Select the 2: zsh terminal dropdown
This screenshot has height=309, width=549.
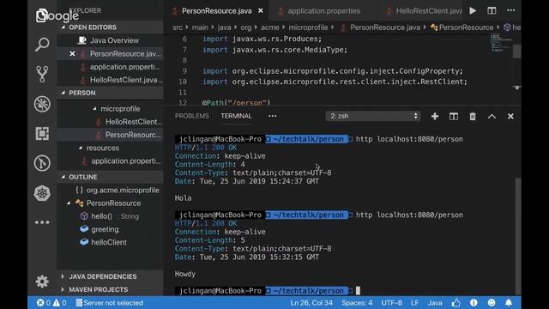373,116
